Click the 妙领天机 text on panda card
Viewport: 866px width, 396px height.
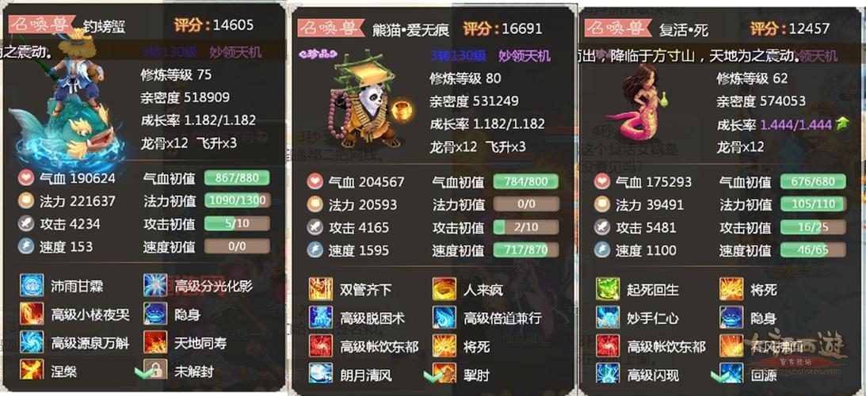[x=525, y=55]
